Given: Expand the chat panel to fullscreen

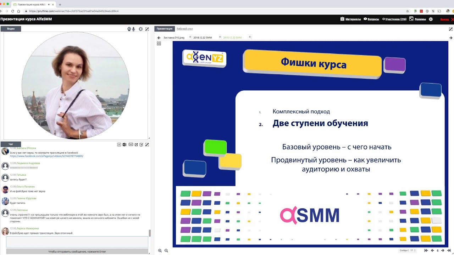Looking at the screenshot, I should (x=147, y=144).
